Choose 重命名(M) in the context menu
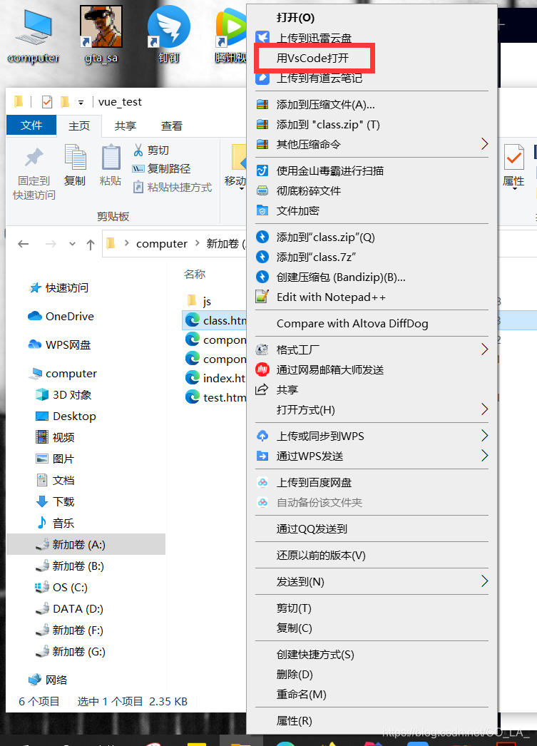 [x=302, y=695]
